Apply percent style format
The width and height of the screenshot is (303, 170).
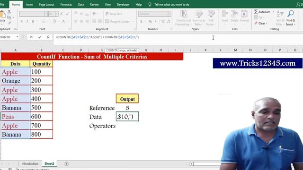point(150,21)
